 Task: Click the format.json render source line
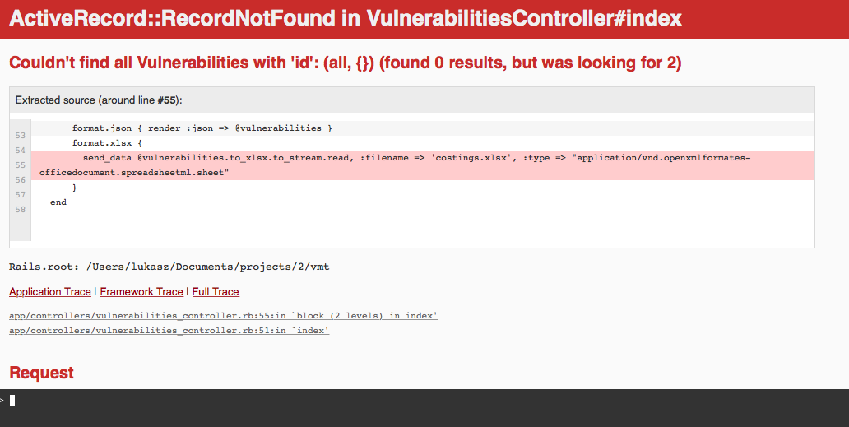pos(202,128)
